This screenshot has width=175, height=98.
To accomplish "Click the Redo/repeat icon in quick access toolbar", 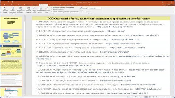I will (8, 2).
